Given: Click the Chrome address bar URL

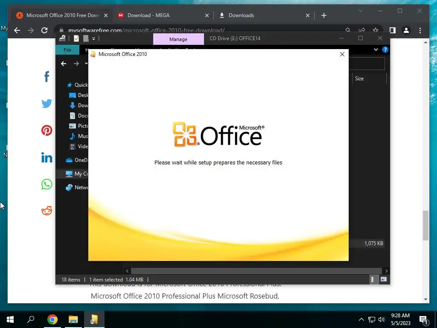Looking at the screenshot, I should click(x=146, y=30).
